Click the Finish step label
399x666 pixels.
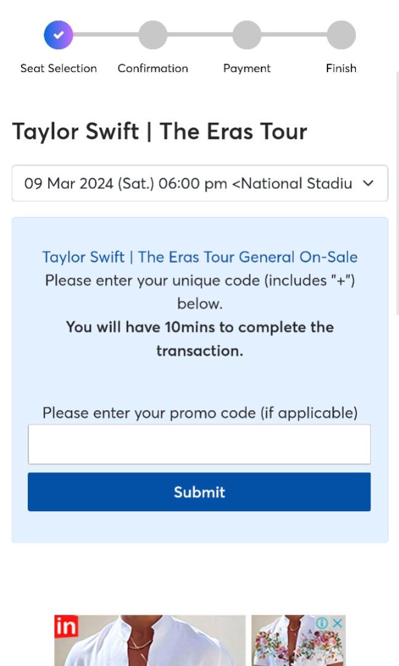(341, 68)
